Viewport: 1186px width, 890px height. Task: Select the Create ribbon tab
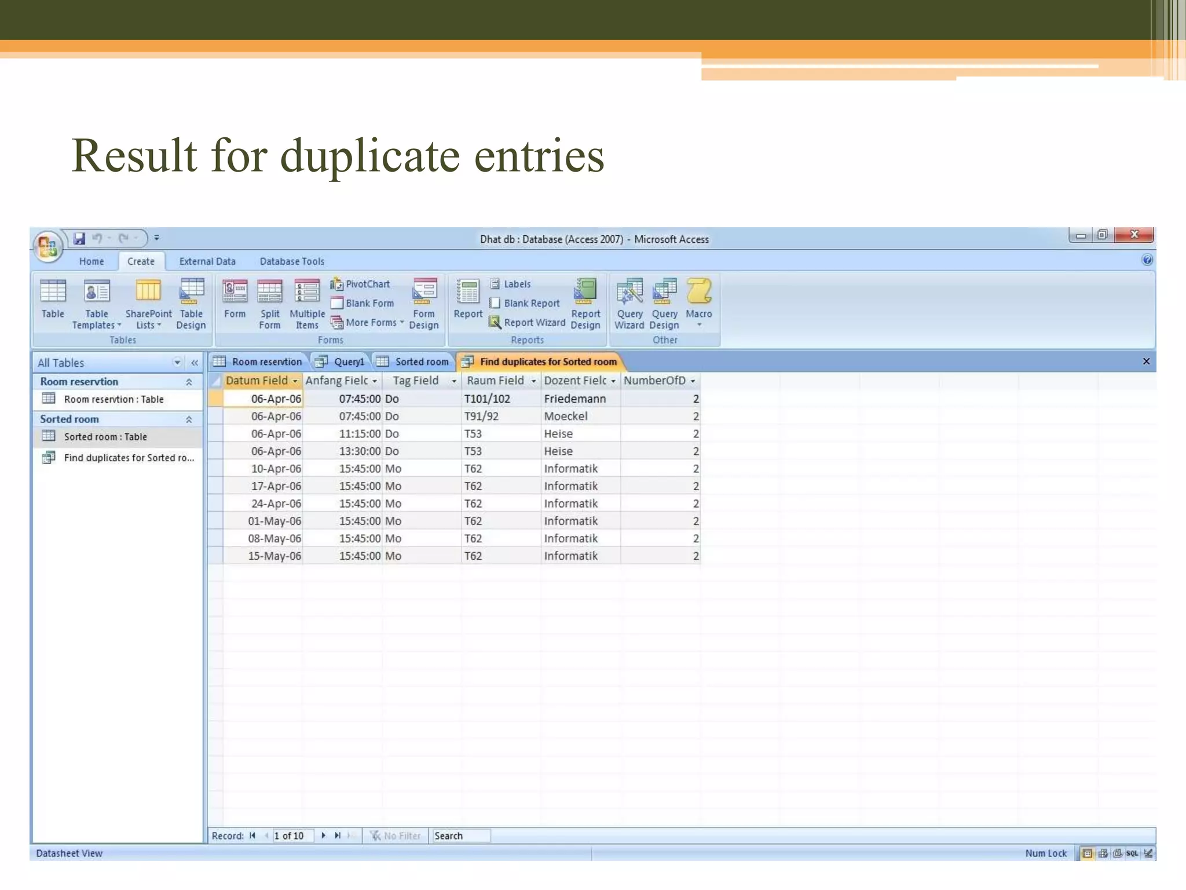tap(141, 261)
